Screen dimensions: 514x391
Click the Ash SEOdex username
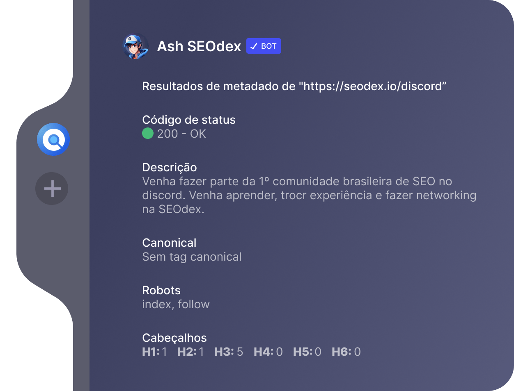[199, 46]
